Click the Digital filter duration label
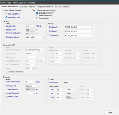Image resolution: width=119 pixels, height=115 pixels. click(13, 82)
